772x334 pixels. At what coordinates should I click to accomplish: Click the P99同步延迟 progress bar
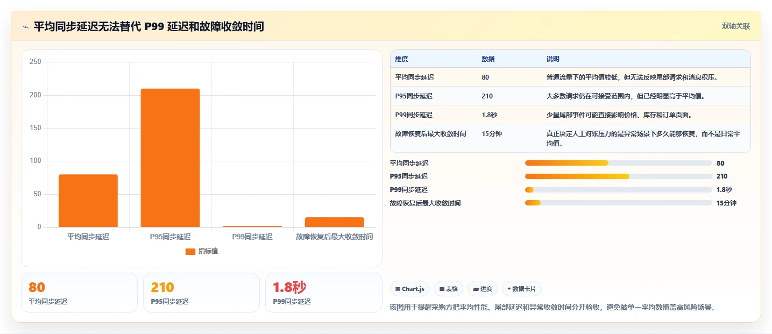(x=619, y=190)
